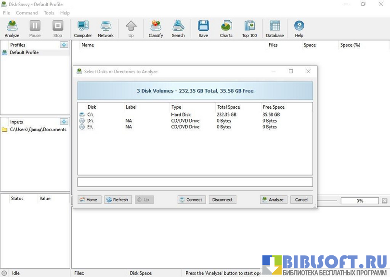Click the path input field in dialog
Viewport: 390px width, 277px height.
point(195,182)
